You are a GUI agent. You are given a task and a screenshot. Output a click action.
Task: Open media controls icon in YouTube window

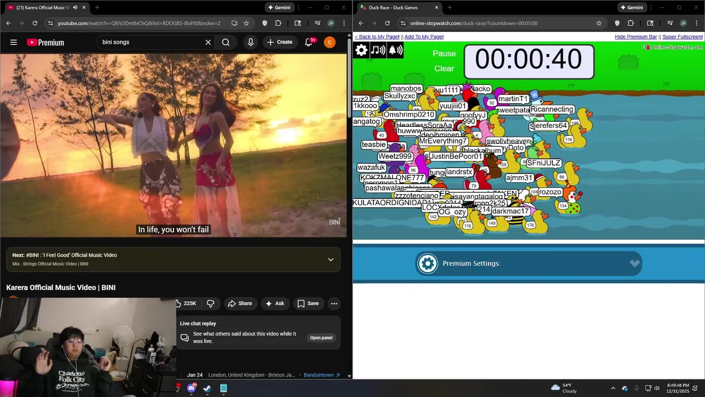pyautogui.click(x=317, y=23)
